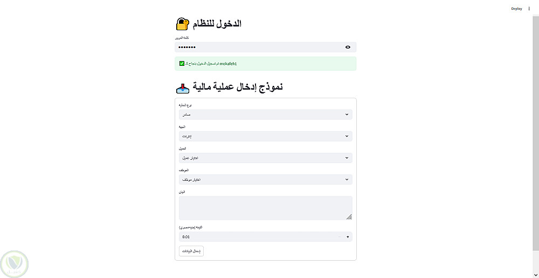Click the resize handle of the description box
This screenshot has width=539, height=278.
click(x=349, y=217)
